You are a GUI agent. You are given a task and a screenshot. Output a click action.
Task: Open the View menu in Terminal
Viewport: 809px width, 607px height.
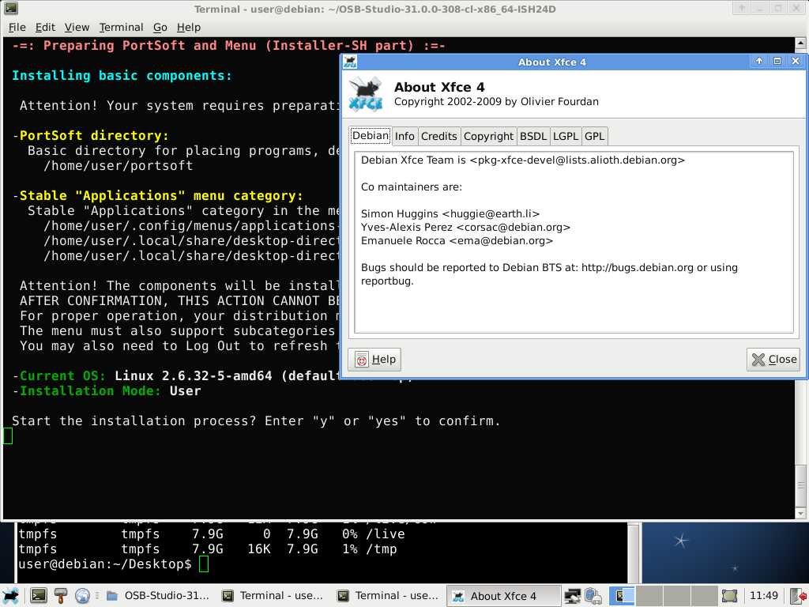point(77,28)
